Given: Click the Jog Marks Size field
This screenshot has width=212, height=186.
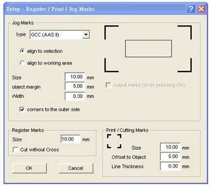Looking at the screenshot, I should [x=75, y=77].
